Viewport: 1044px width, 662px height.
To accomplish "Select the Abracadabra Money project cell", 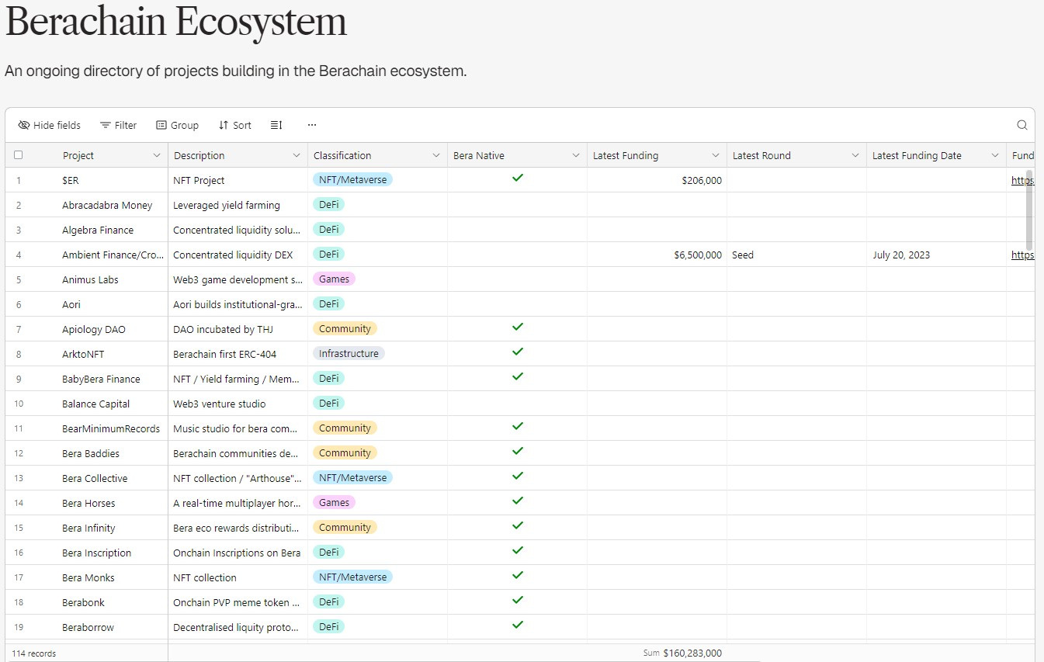I will (x=107, y=205).
